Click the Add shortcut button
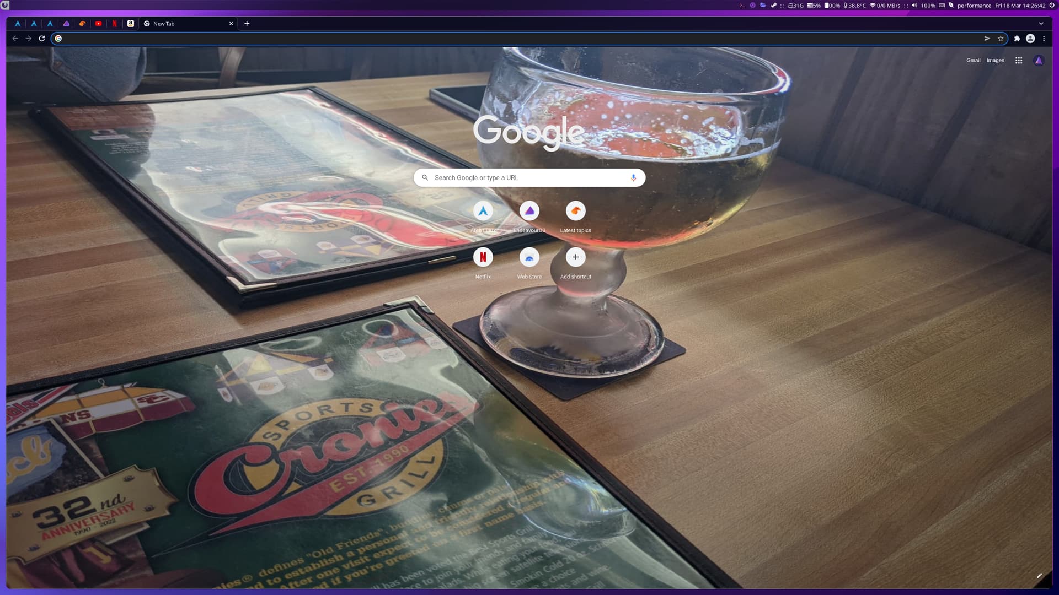Viewport: 1059px width, 595px height. point(576,263)
